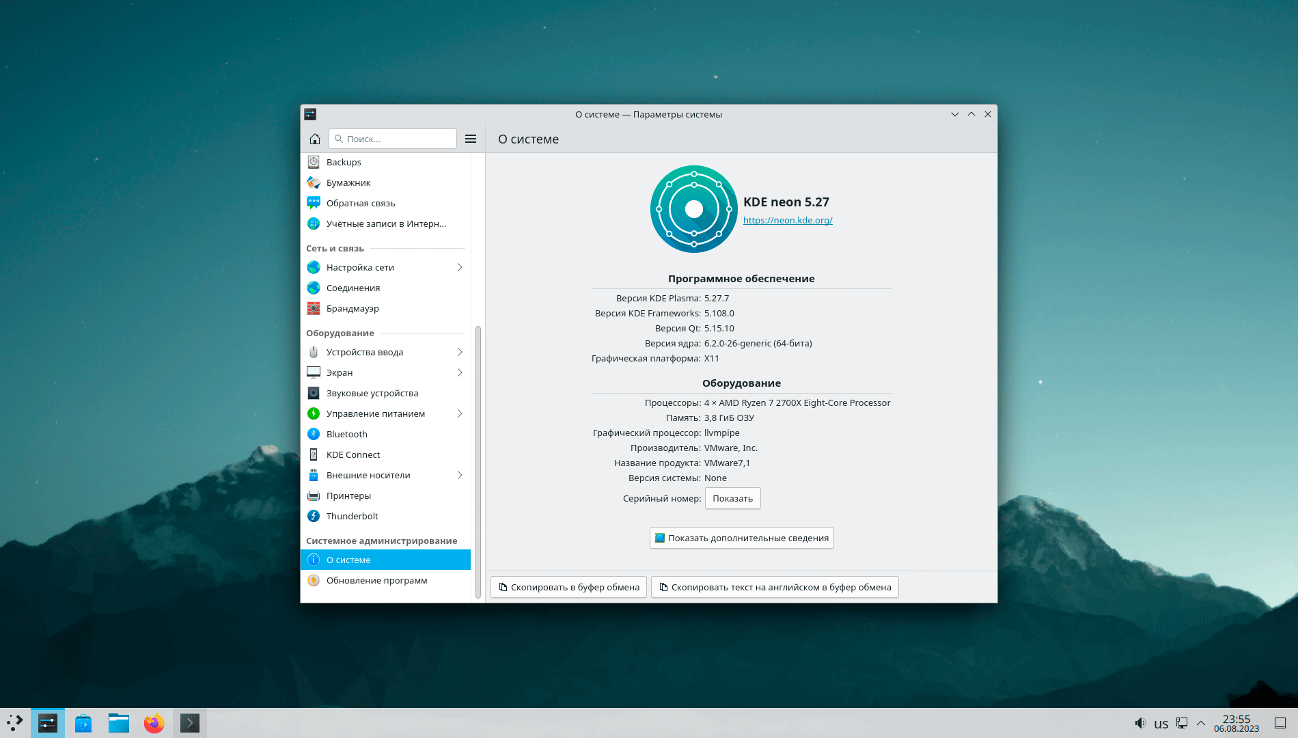The height and width of the screenshot is (738, 1298).
Task: Expand Устройства ввода category
Action: click(460, 352)
